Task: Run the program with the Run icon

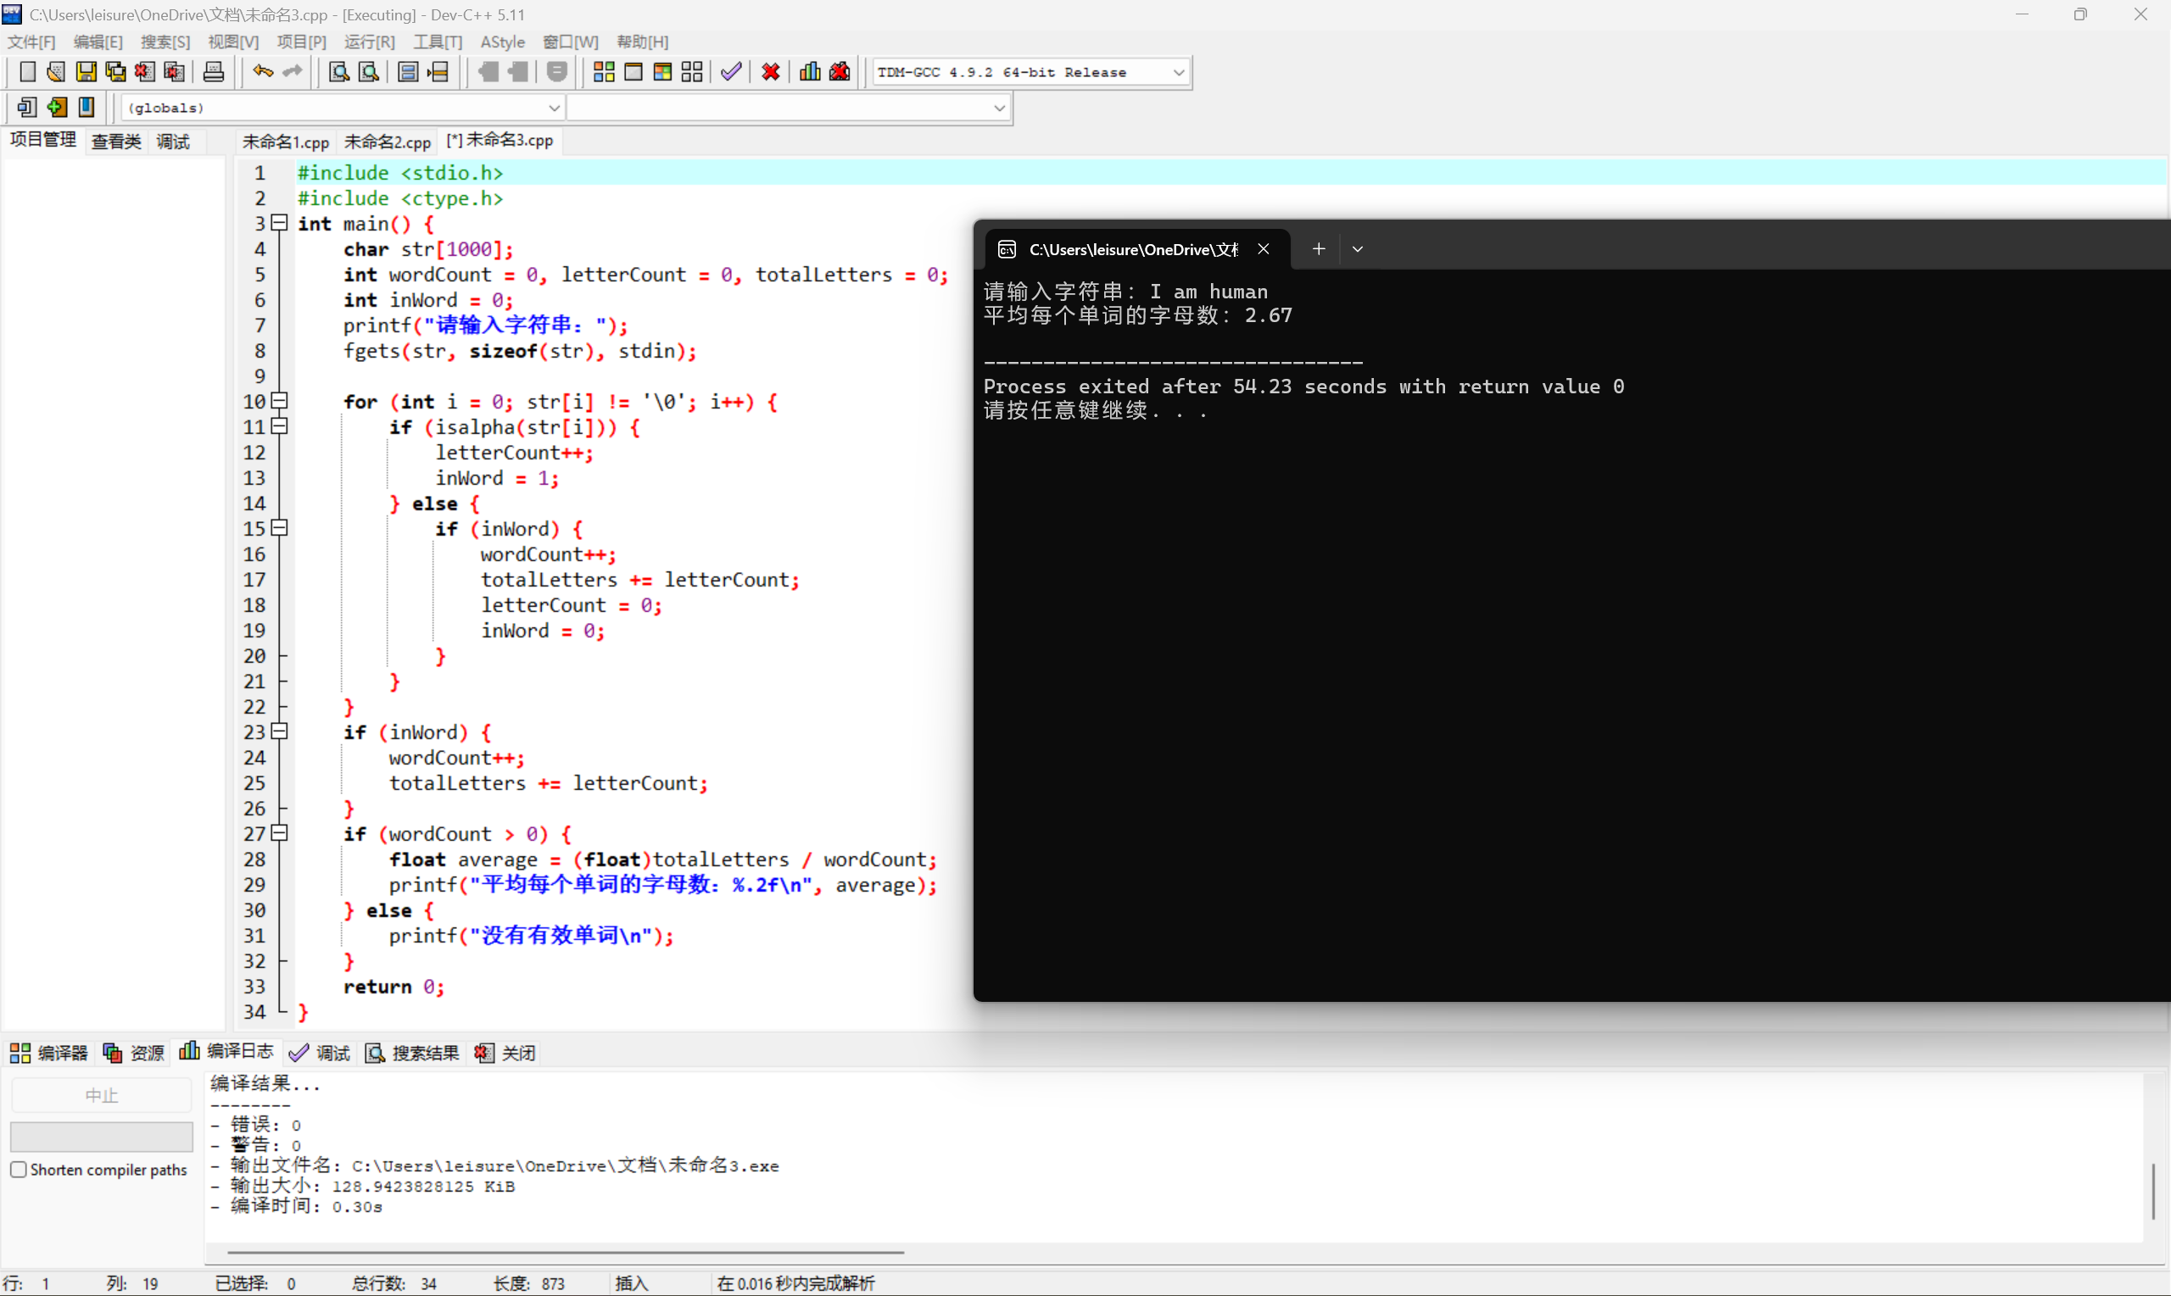Action: pyautogui.click(x=634, y=71)
